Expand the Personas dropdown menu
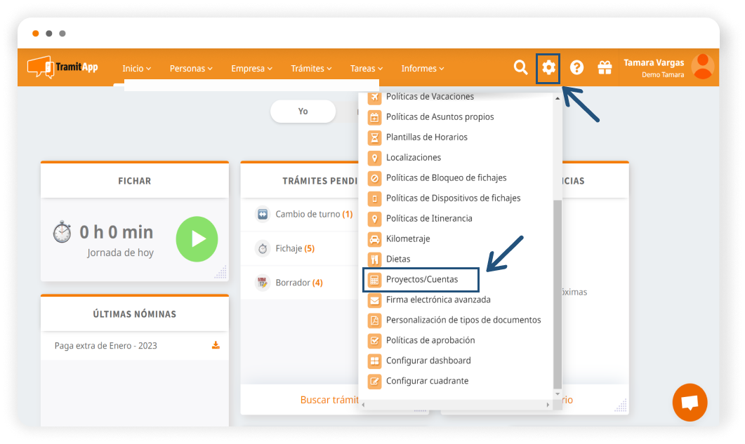Viewport: 745px width, 444px height. (191, 69)
